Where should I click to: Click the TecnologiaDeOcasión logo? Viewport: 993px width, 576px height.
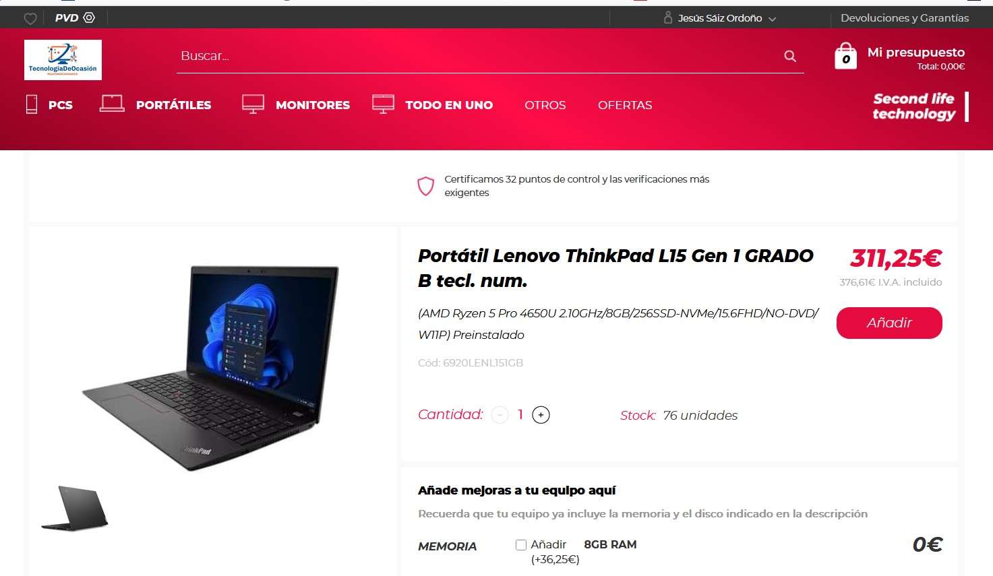pos(63,60)
